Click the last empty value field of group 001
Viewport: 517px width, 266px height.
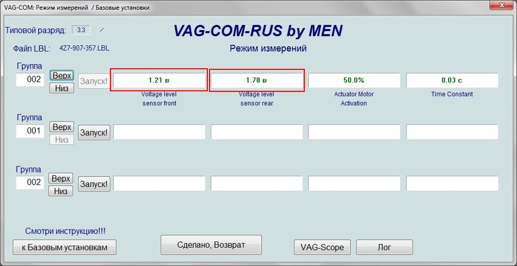click(452, 132)
